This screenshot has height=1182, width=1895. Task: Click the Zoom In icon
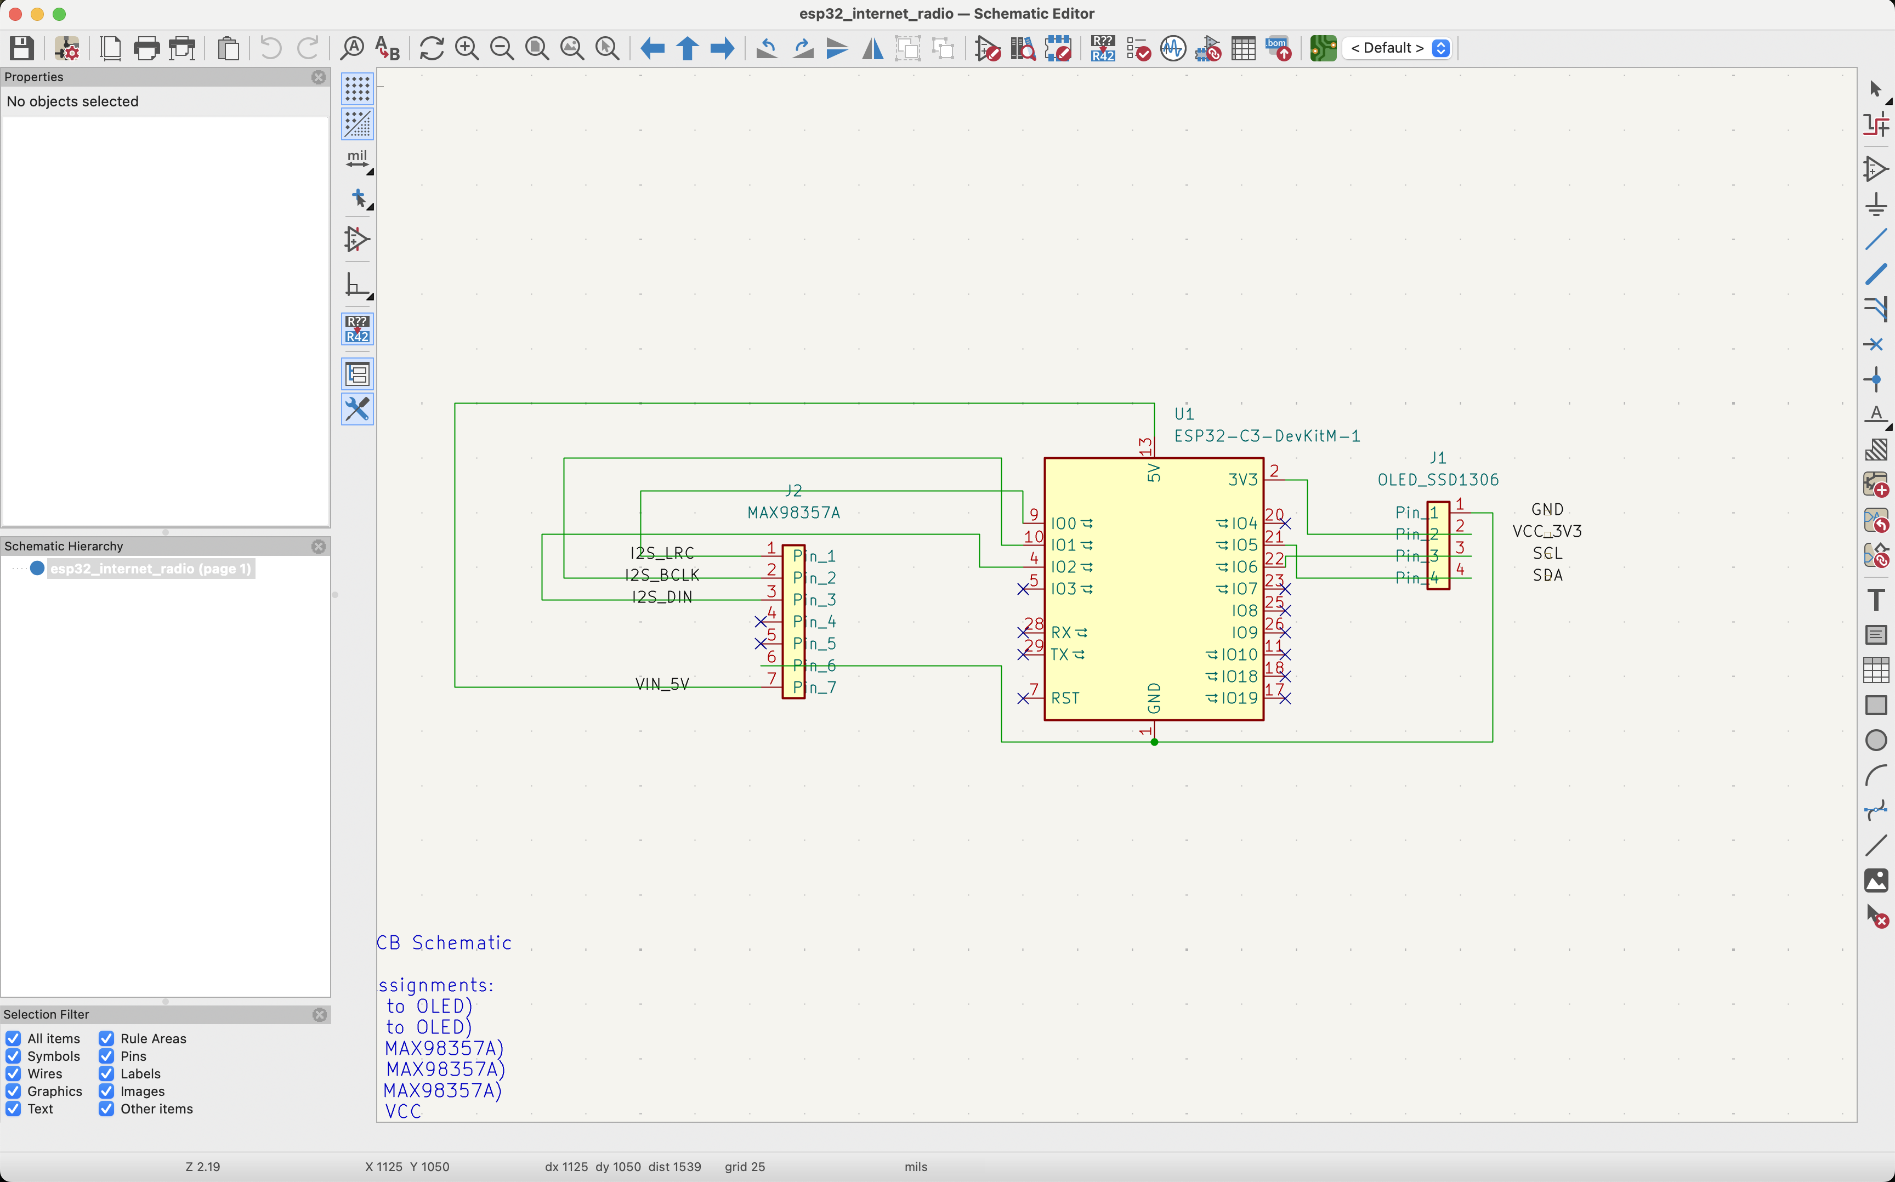pos(467,48)
